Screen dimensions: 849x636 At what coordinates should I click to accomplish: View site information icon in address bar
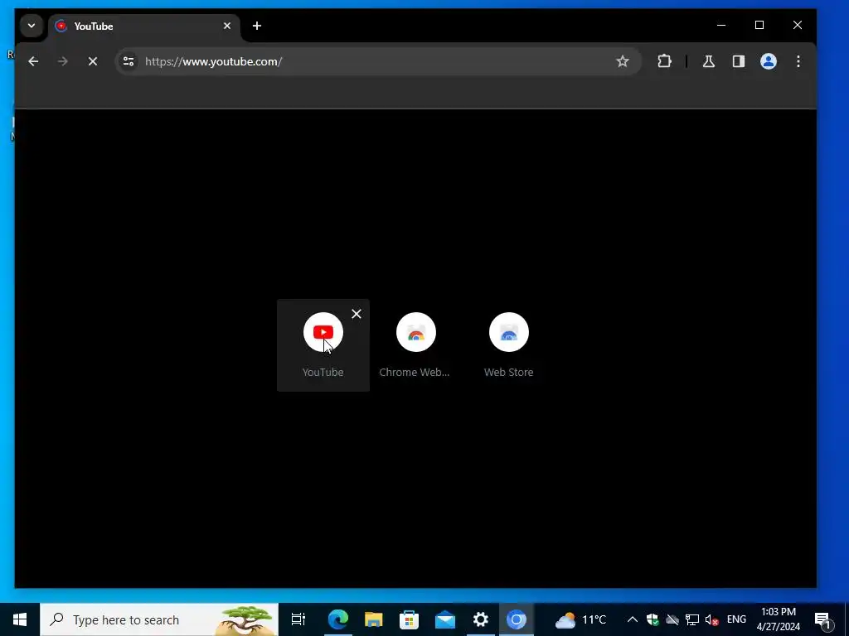tap(129, 61)
